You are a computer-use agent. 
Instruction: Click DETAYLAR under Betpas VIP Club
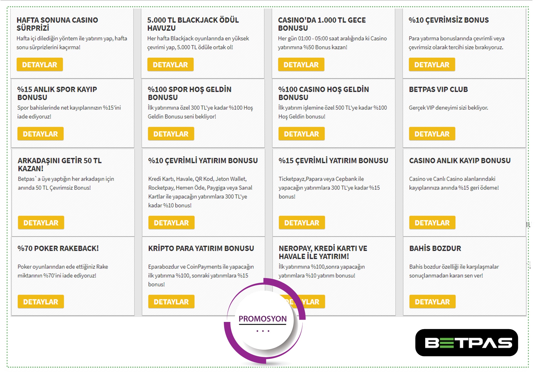(x=432, y=134)
